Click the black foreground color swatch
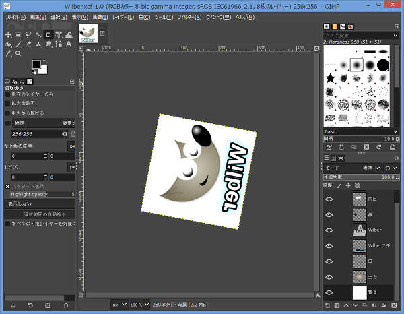The image size is (404, 314). point(37,65)
